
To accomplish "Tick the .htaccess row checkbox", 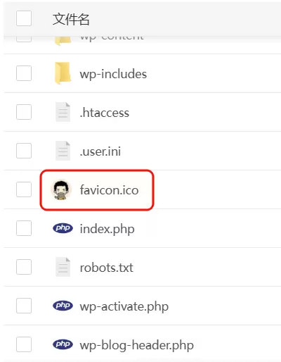I will pos(24,112).
